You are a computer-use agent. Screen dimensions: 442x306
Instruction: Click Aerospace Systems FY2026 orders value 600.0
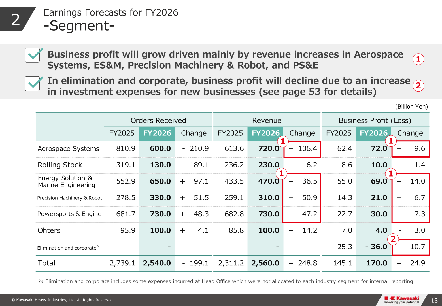click(160, 148)
